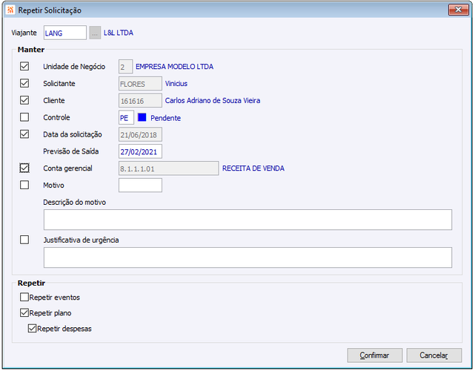
Task: Click the L&L LTDA text
Action: [x=119, y=33]
